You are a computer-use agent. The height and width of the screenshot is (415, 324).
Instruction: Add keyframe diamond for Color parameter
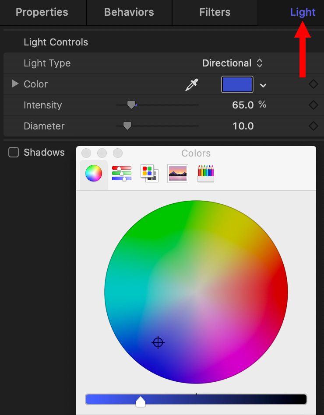point(313,84)
